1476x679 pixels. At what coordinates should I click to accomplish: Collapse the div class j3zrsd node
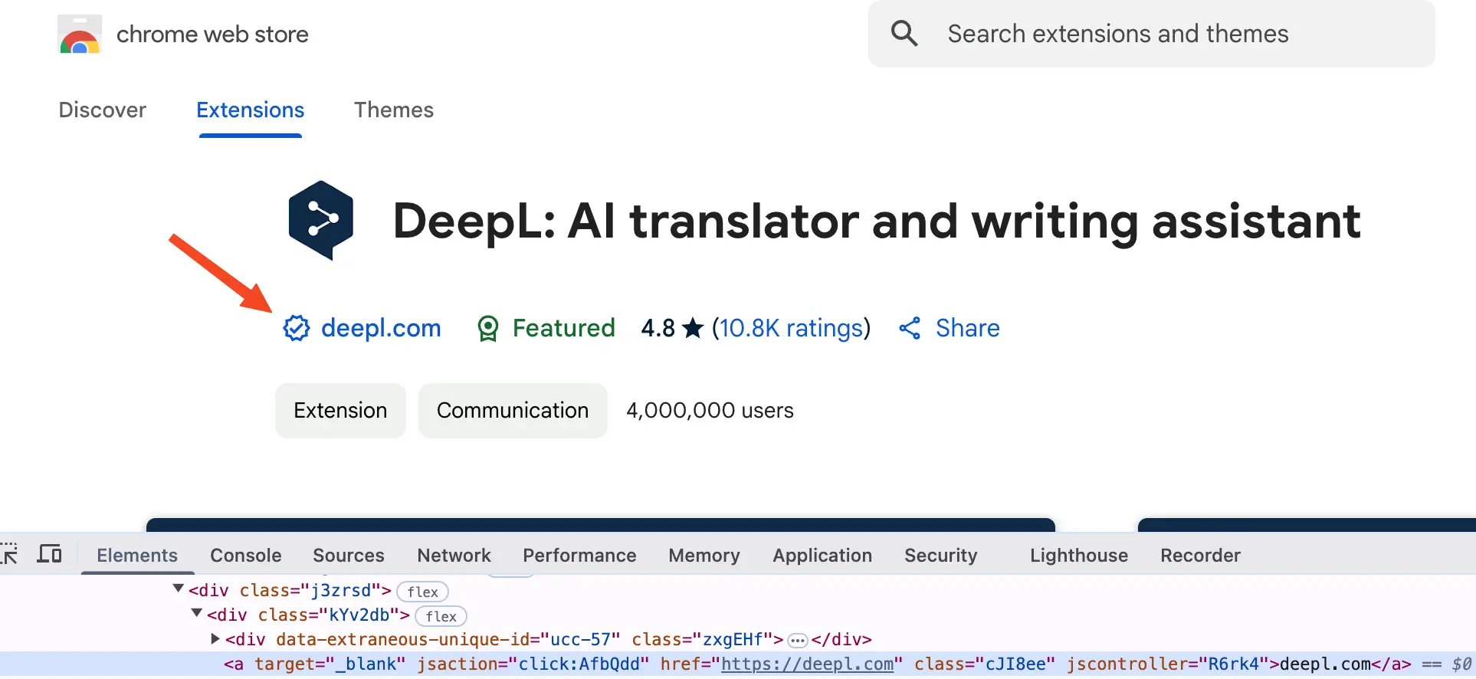[x=179, y=589]
